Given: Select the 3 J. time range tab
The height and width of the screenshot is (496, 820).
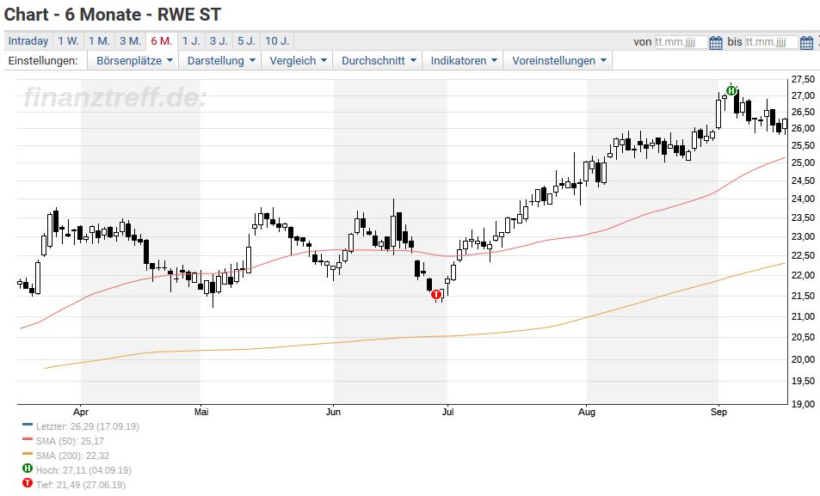Looking at the screenshot, I should tap(219, 40).
